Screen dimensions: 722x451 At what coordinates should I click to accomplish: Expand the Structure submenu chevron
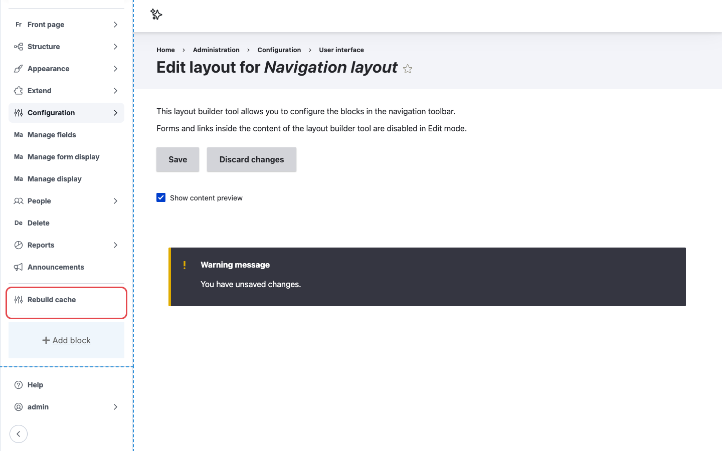click(x=115, y=47)
